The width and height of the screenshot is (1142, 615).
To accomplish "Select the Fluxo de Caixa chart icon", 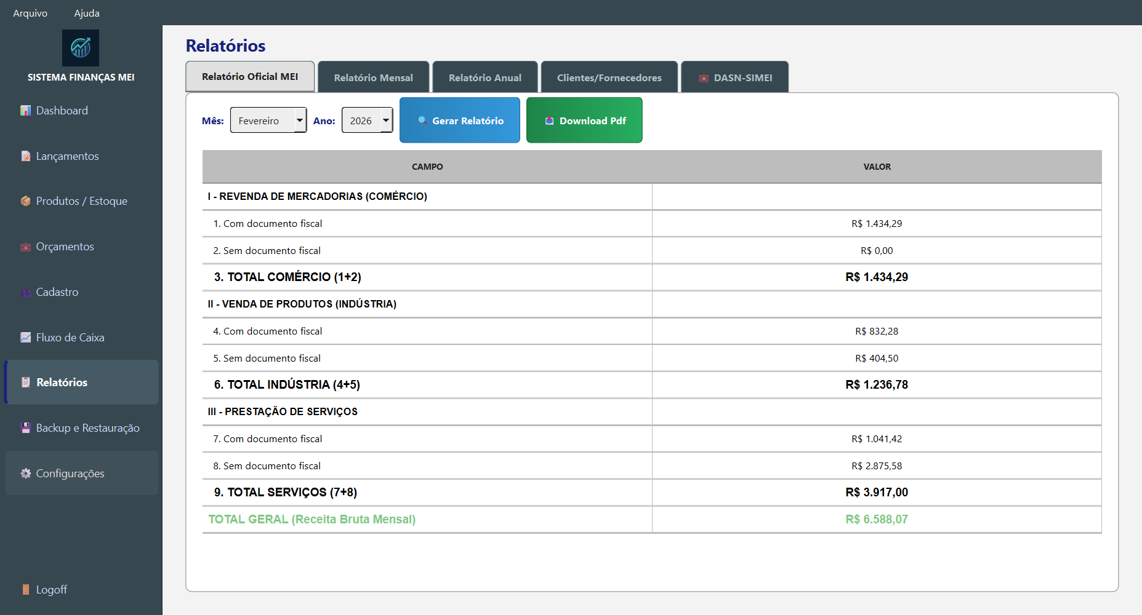I will [x=25, y=338].
